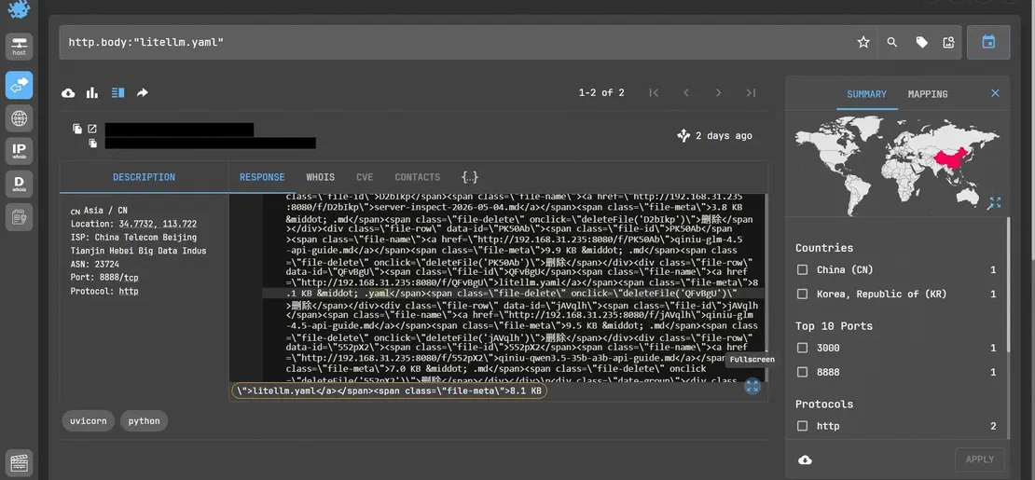Open the IP whois sidebar tool
The image size is (1035, 480).
[x=20, y=151]
